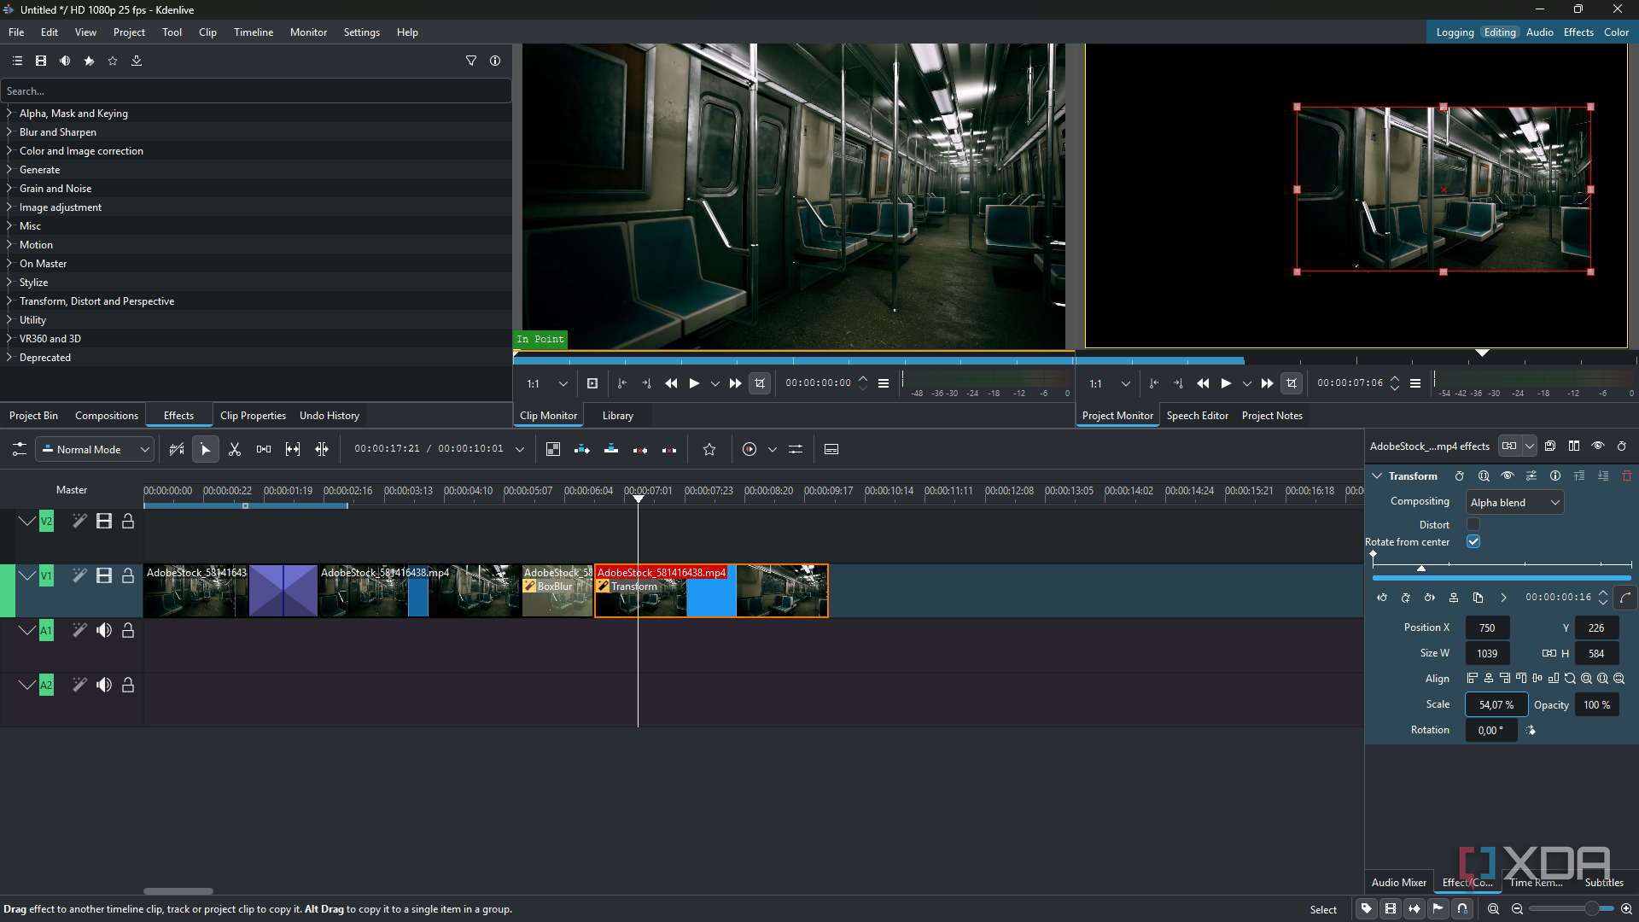Click the zoom in icon on status bar
This screenshot has height=922, width=1639.
(1626, 909)
